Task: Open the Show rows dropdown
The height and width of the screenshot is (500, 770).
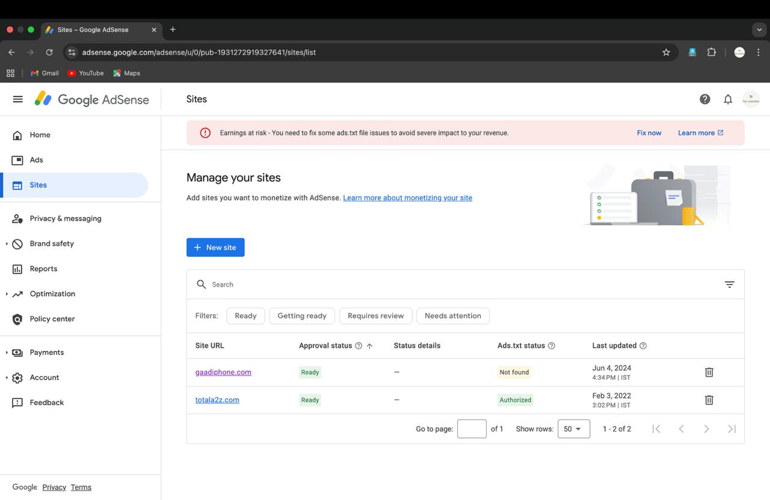Action: [574, 428]
